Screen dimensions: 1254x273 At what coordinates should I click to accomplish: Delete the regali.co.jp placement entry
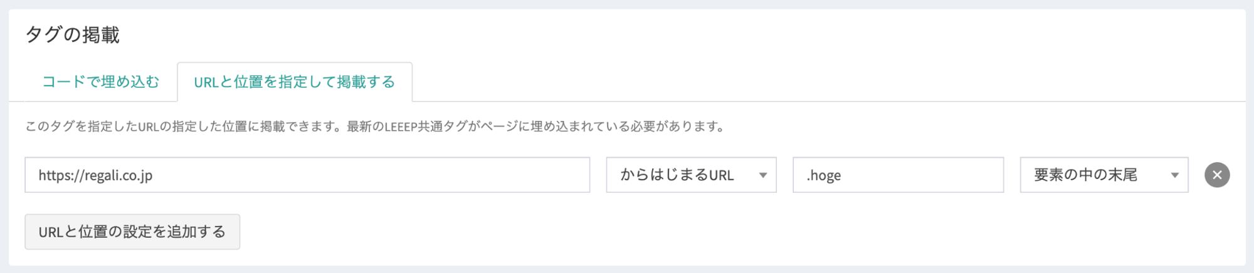click(1216, 175)
